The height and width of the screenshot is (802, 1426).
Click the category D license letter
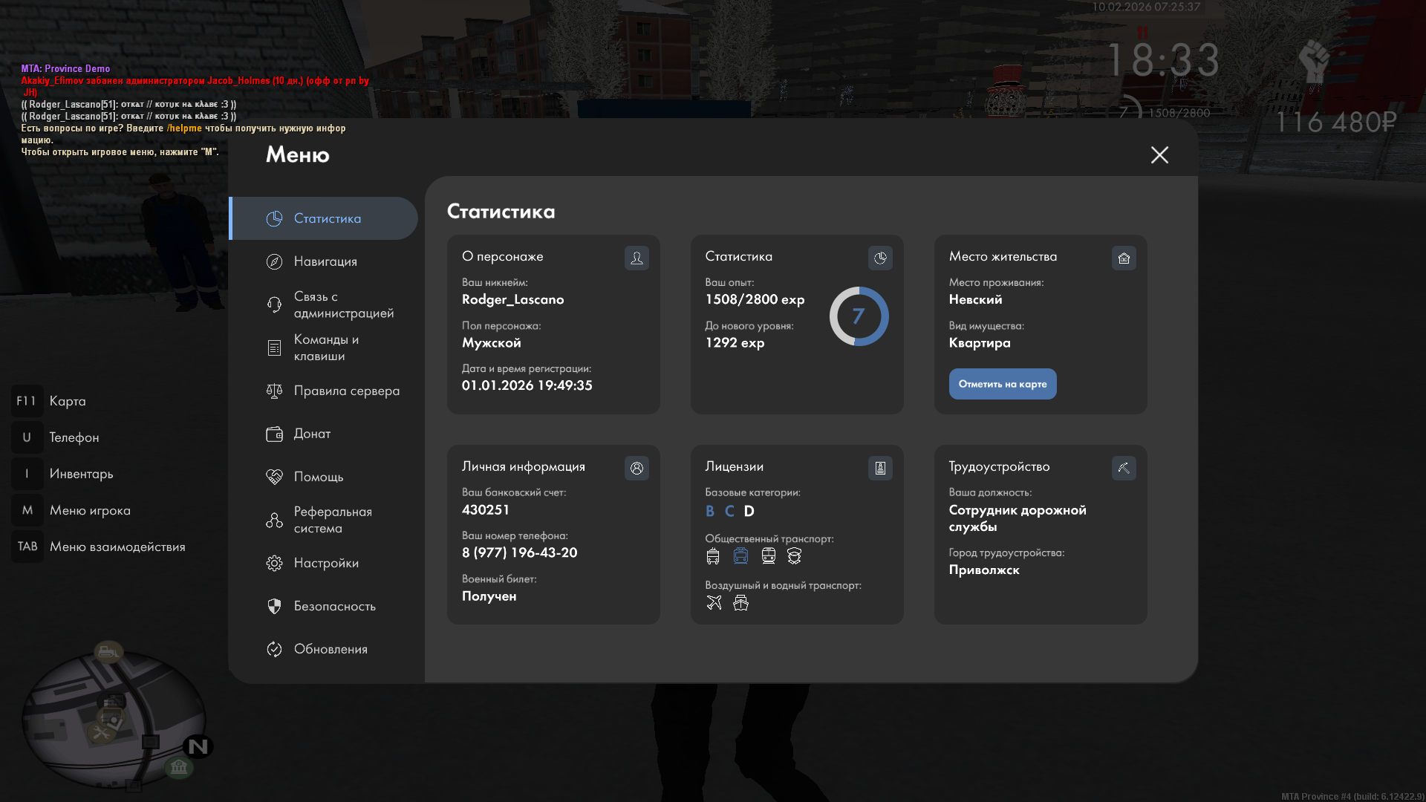[749, 511]
